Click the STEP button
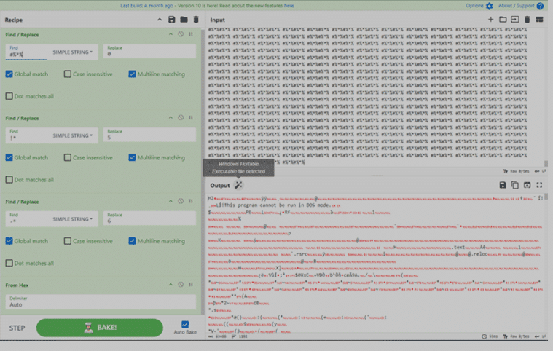Image resolution: width=553 pixels, height=351 pixels. pos(17,328)
